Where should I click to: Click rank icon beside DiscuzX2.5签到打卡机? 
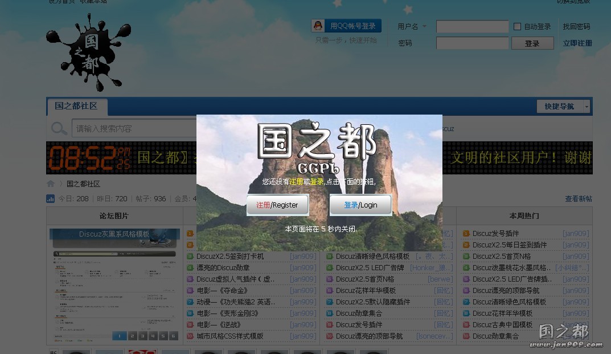190,257
